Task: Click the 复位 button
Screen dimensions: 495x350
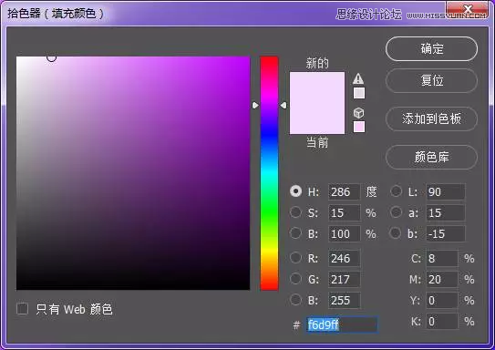Action: tap(431, 81)
